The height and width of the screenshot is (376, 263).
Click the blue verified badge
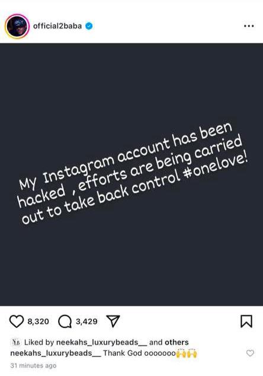click(x=89, y=26)
